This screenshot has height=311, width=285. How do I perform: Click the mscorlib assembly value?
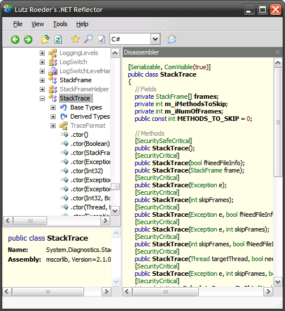point(78,259)
